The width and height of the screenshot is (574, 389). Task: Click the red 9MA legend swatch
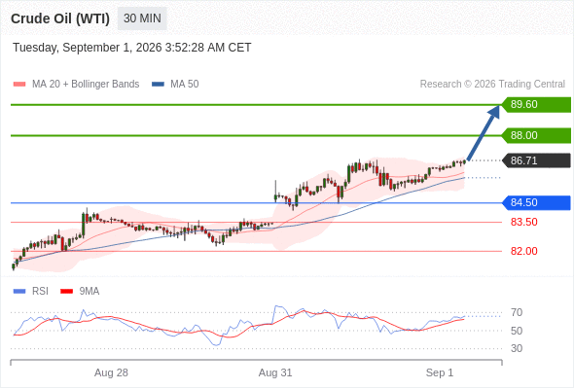[66, 292]
